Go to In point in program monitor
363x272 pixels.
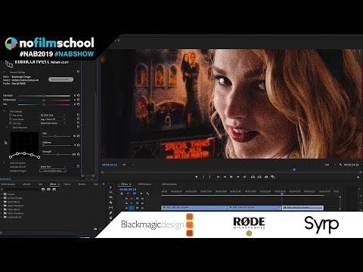pos(219,177)
